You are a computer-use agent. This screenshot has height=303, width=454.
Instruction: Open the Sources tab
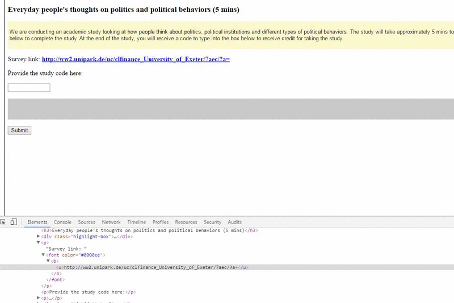click(x=86, y=222)
